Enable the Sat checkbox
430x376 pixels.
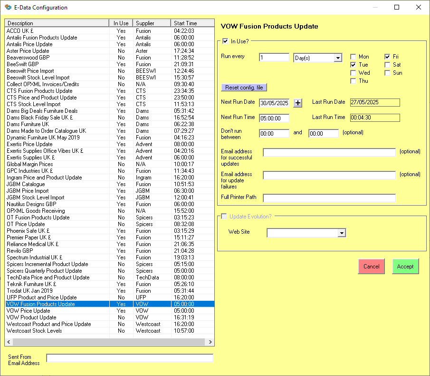(387, 65)
